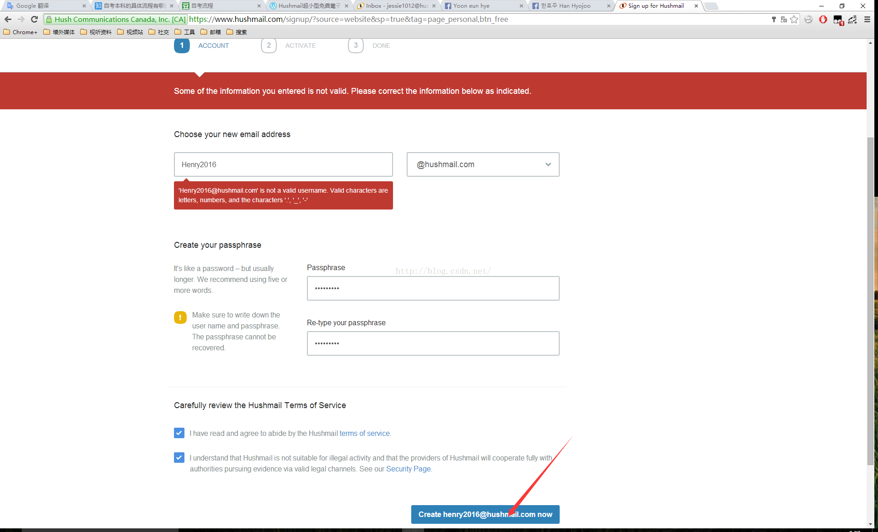The height and width of the screenshot is (532, 878).
Task: Click the translate page icon in address bar
Action: coord(784,19)
